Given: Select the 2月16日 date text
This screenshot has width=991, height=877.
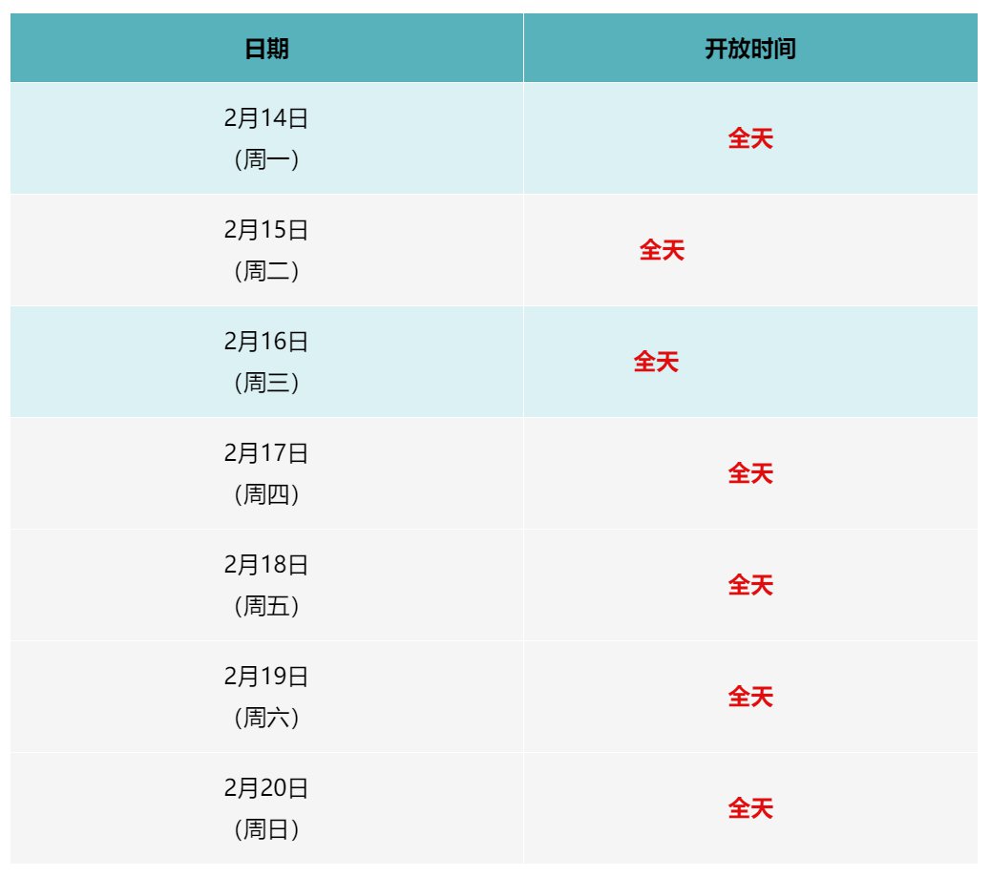Looking at the screenshot, I should [x=266, y=342].
